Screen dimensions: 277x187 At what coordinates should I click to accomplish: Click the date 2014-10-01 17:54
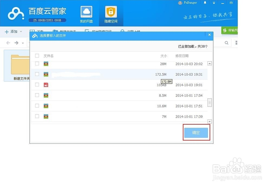tap(189, 96)
